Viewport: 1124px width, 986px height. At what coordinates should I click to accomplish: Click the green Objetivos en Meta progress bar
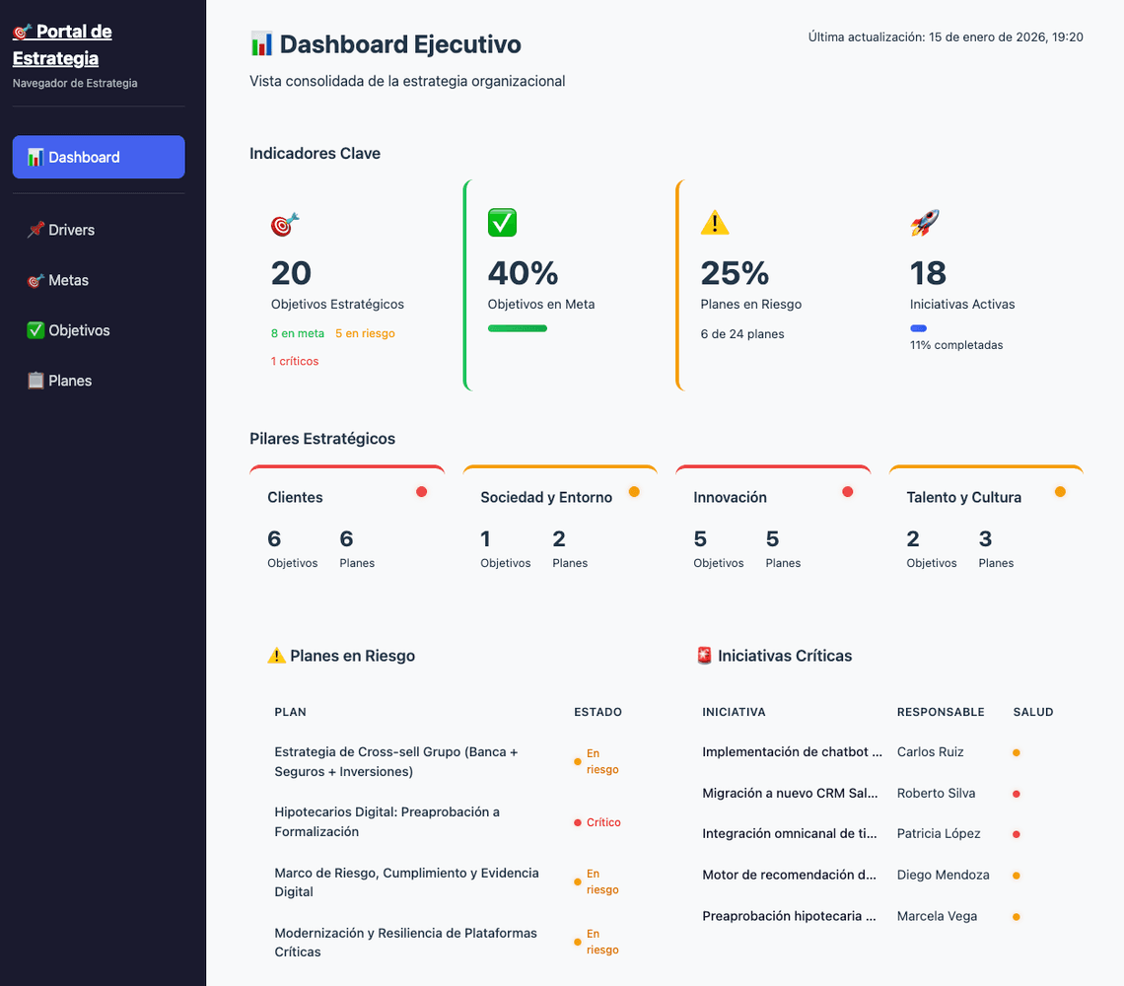518,328
